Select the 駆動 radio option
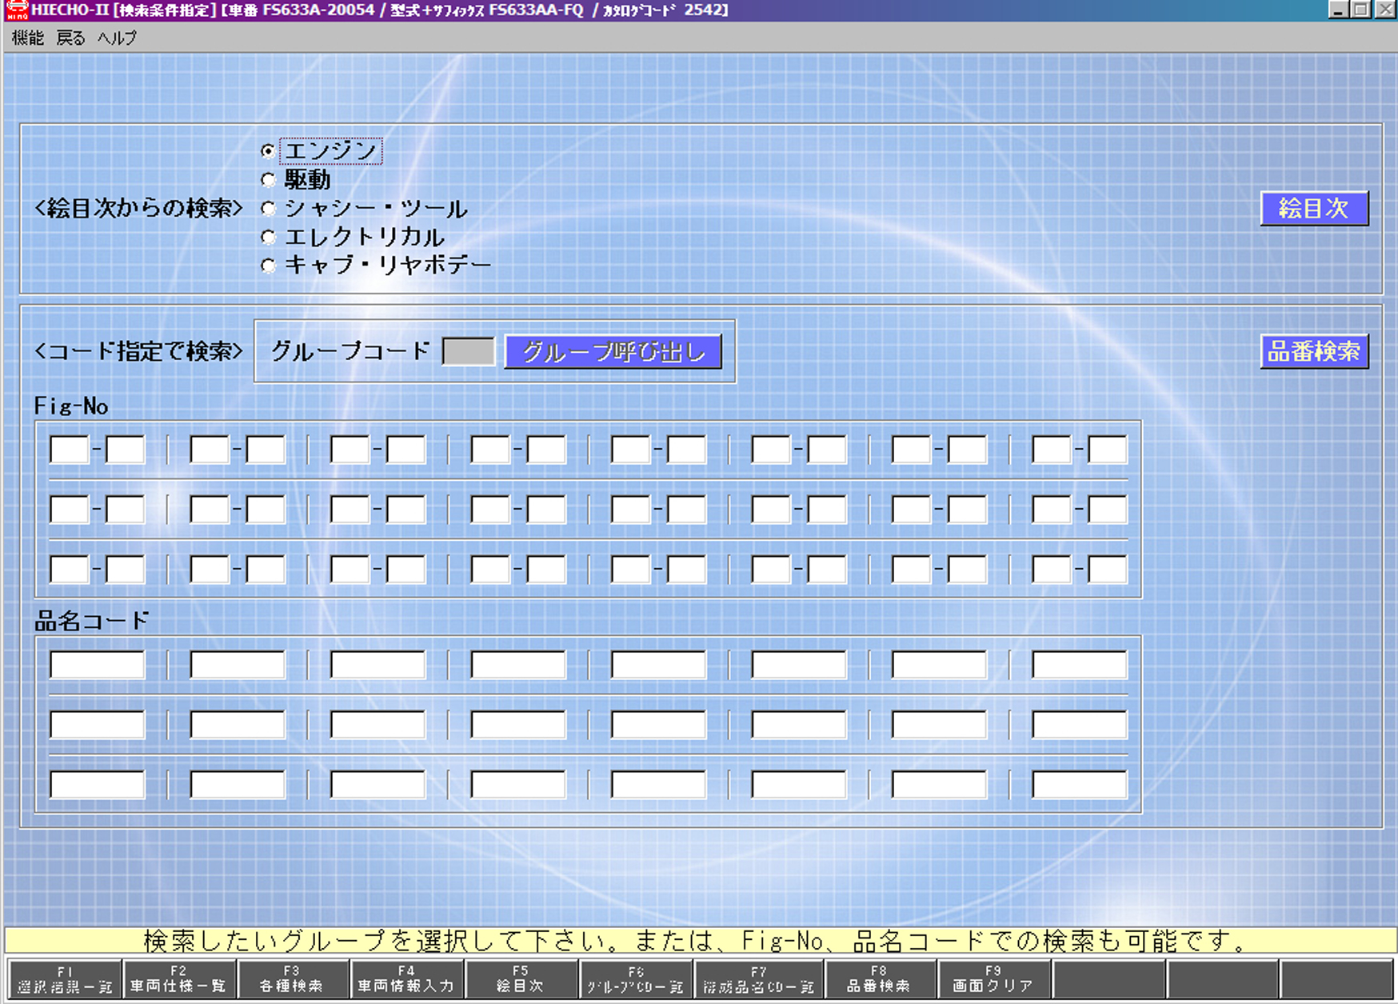The image size is (1398, 1004). [269, 180]
